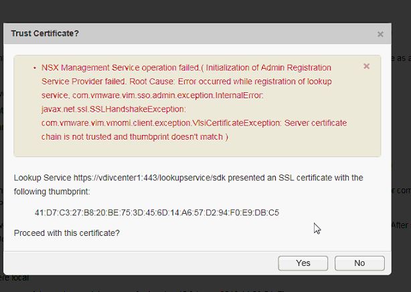Close the Trust Certificate dialog
Viewport: 411px width, 292px height.
click(x=380, y=34)
